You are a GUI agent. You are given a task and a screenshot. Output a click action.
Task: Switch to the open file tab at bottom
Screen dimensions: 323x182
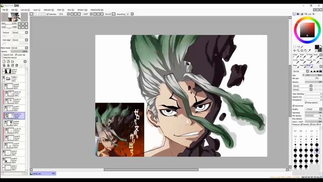click(43, 173)
